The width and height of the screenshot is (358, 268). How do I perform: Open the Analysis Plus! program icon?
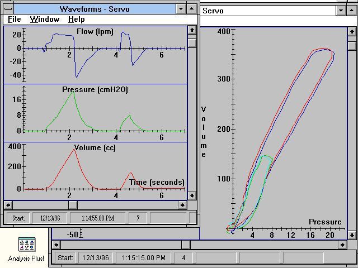pos(26,245)
